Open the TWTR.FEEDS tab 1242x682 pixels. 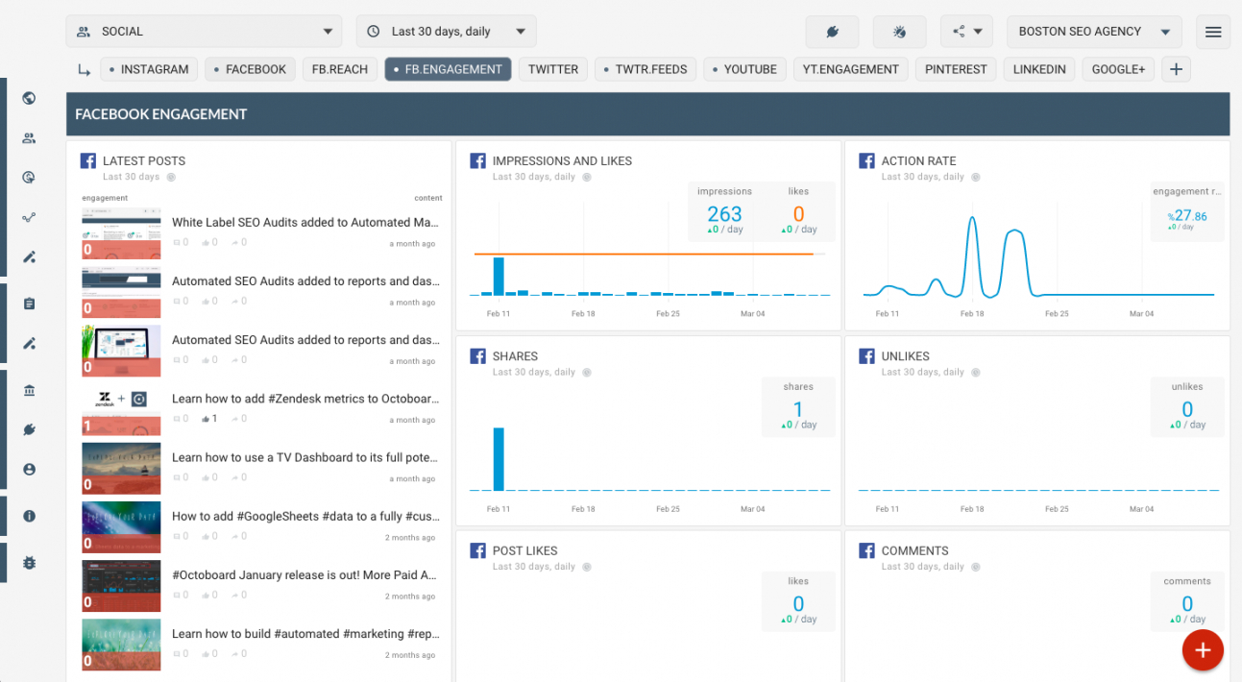click(645, 69)
